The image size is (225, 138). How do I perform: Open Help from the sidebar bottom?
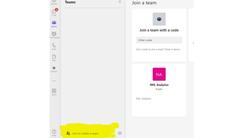tap(54, 133)
